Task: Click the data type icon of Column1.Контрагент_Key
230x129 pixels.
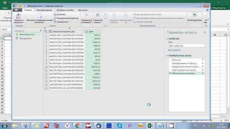Action: [x=50, y=32]
